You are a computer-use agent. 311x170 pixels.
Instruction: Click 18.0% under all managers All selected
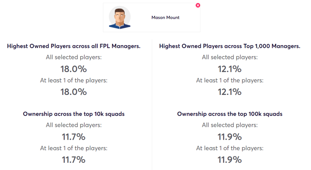pos(73,69)
